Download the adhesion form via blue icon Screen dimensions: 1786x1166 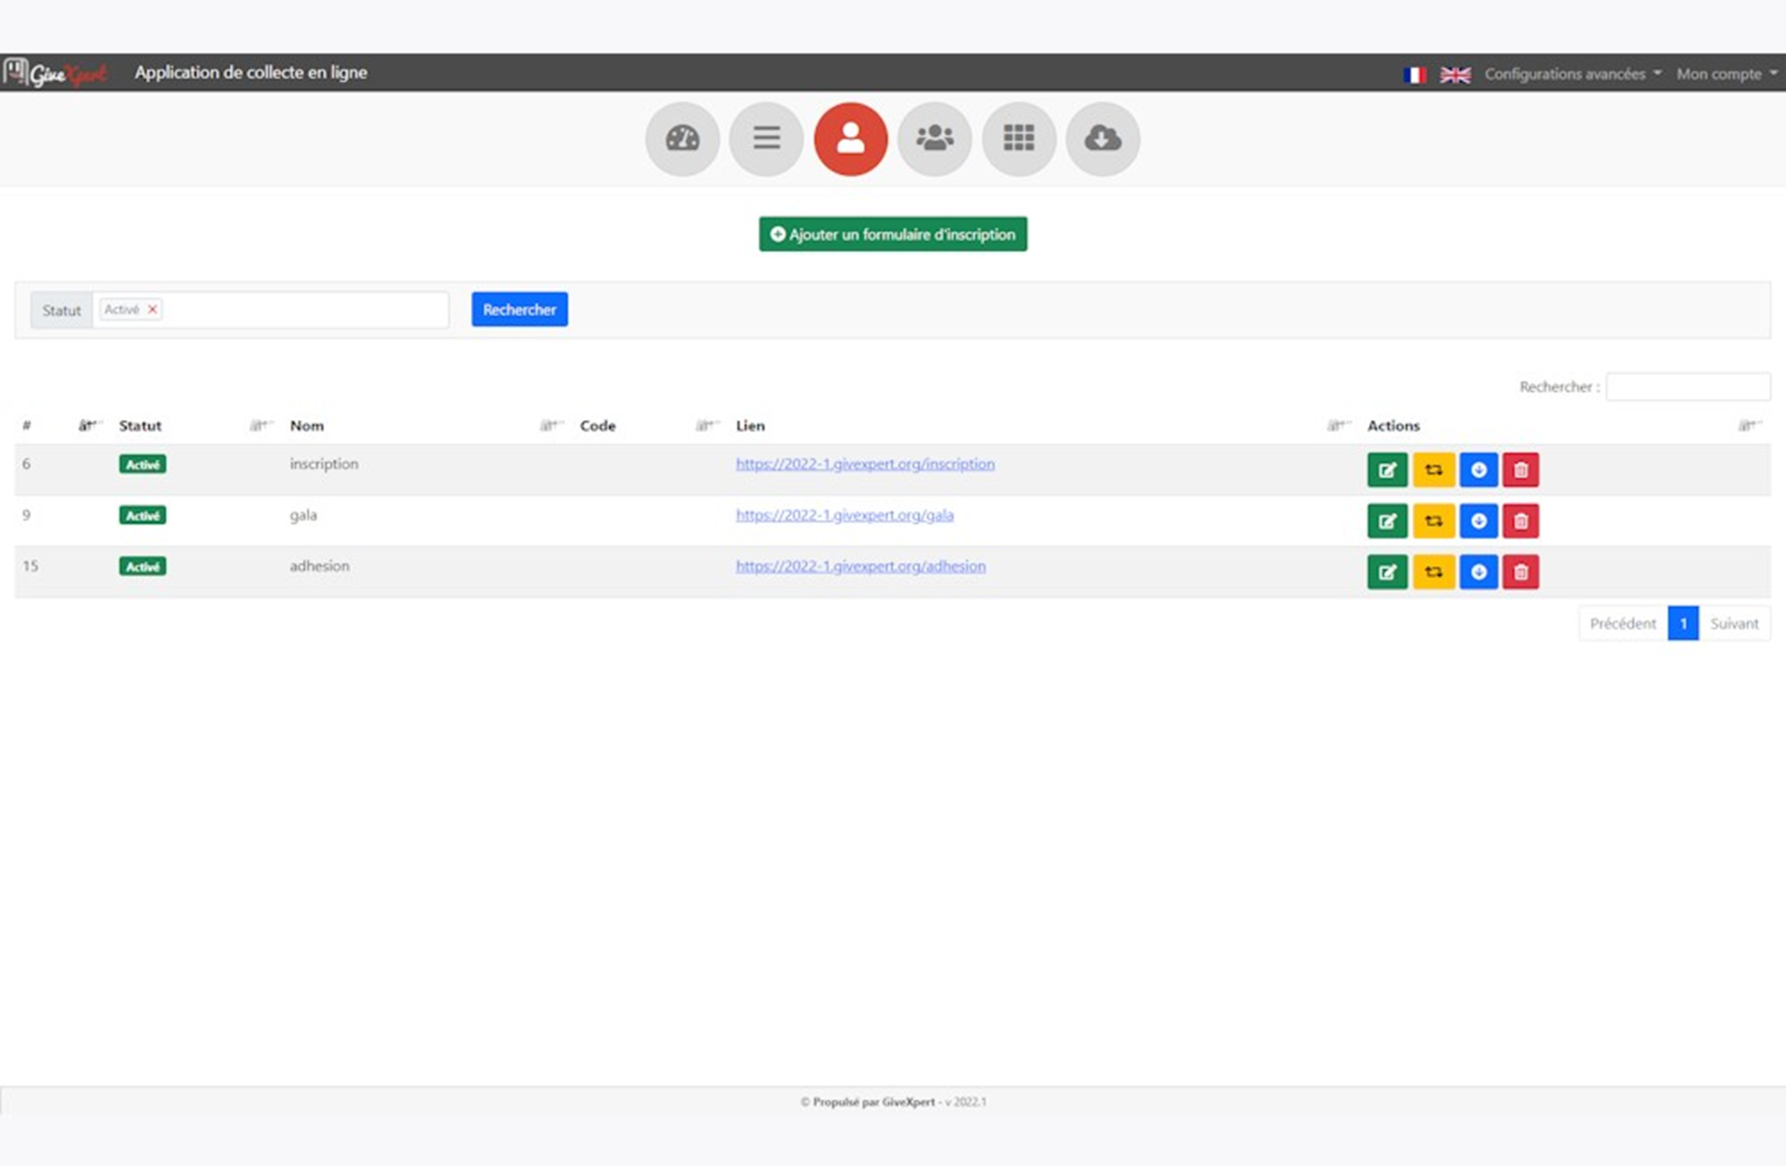click(x=1478, y=572)
